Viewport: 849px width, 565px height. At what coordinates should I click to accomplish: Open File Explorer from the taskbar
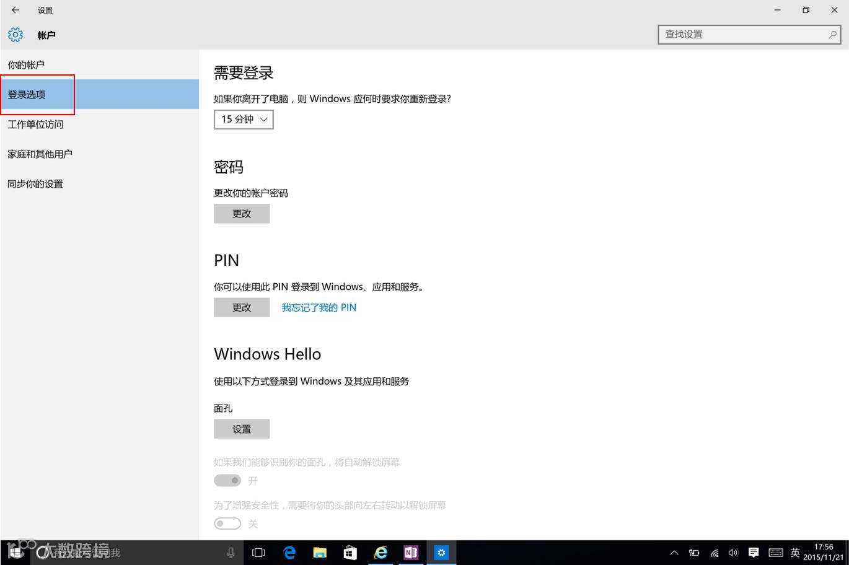320,553
